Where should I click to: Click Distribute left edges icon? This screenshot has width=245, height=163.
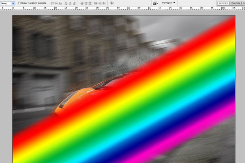click(96, 3)
